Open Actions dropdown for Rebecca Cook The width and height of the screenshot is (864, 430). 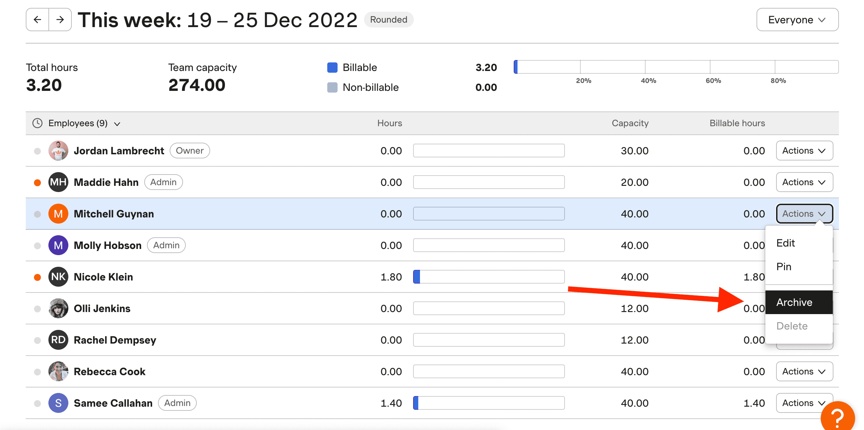pos(804,371)
